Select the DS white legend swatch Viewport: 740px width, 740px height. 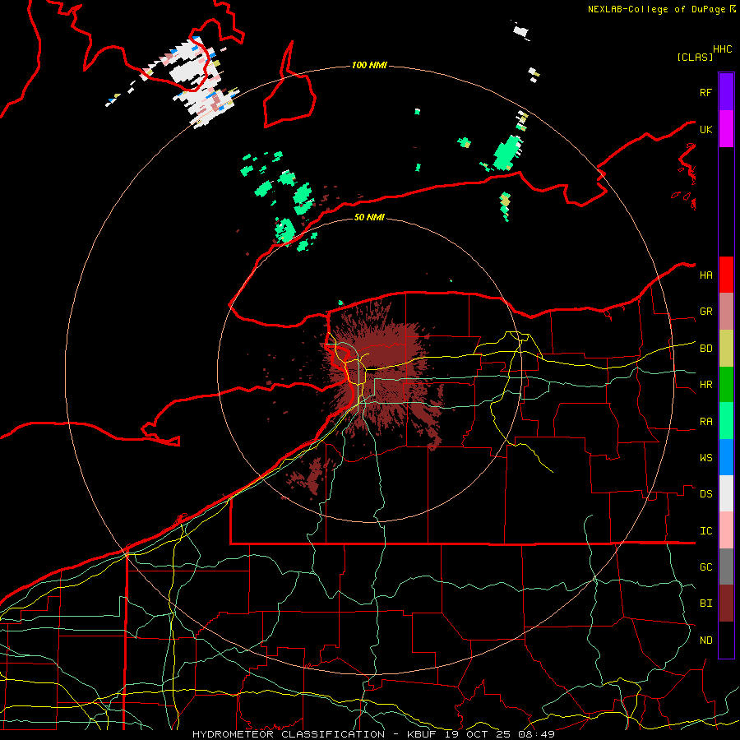pos(726,493)
